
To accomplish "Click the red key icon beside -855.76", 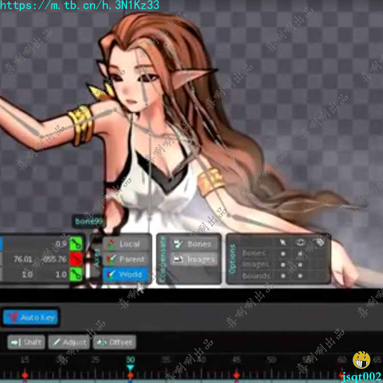I will (x=76, y=259).
